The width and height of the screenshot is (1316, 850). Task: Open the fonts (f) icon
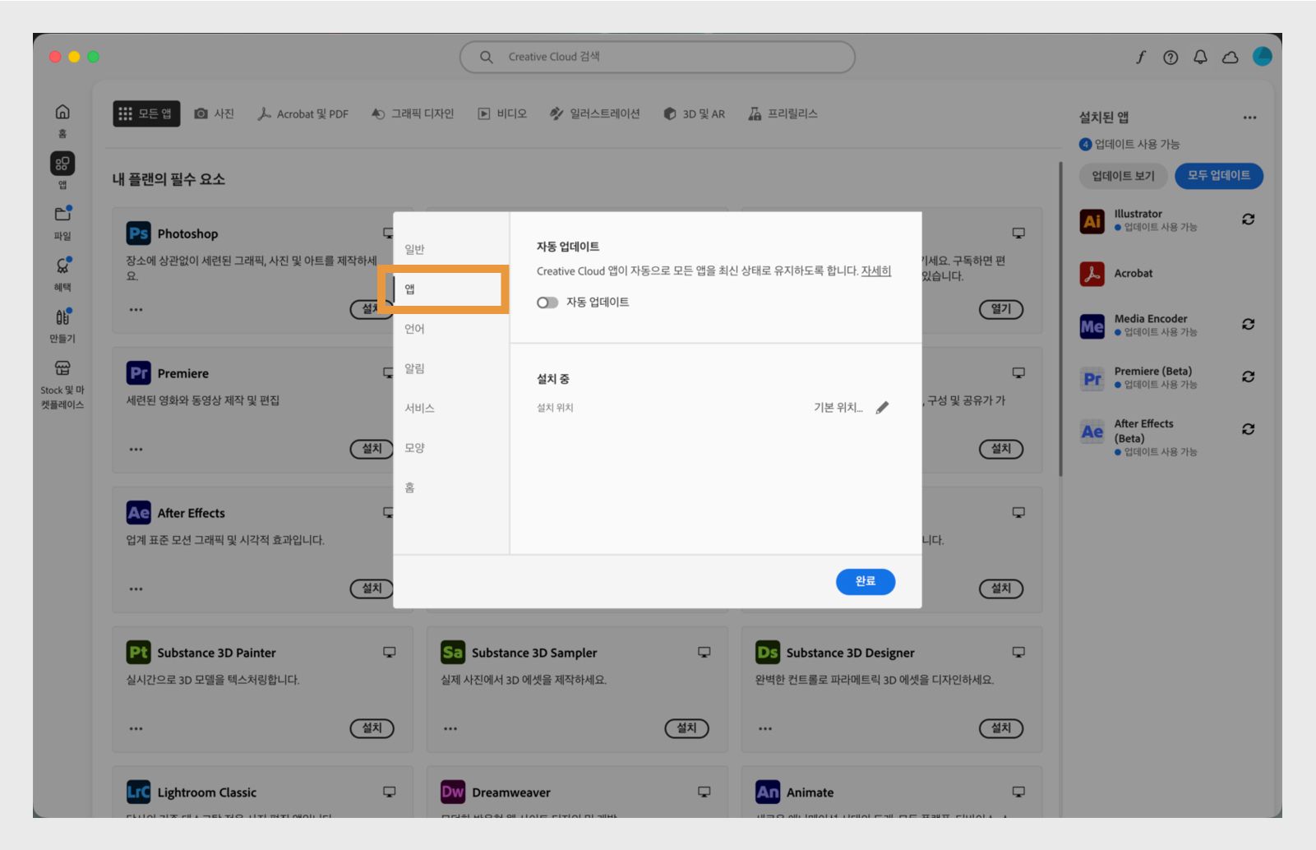1141,57
